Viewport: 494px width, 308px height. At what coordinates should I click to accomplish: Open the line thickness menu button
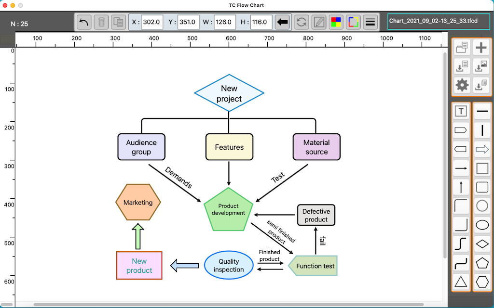click(x=370, y=22)
